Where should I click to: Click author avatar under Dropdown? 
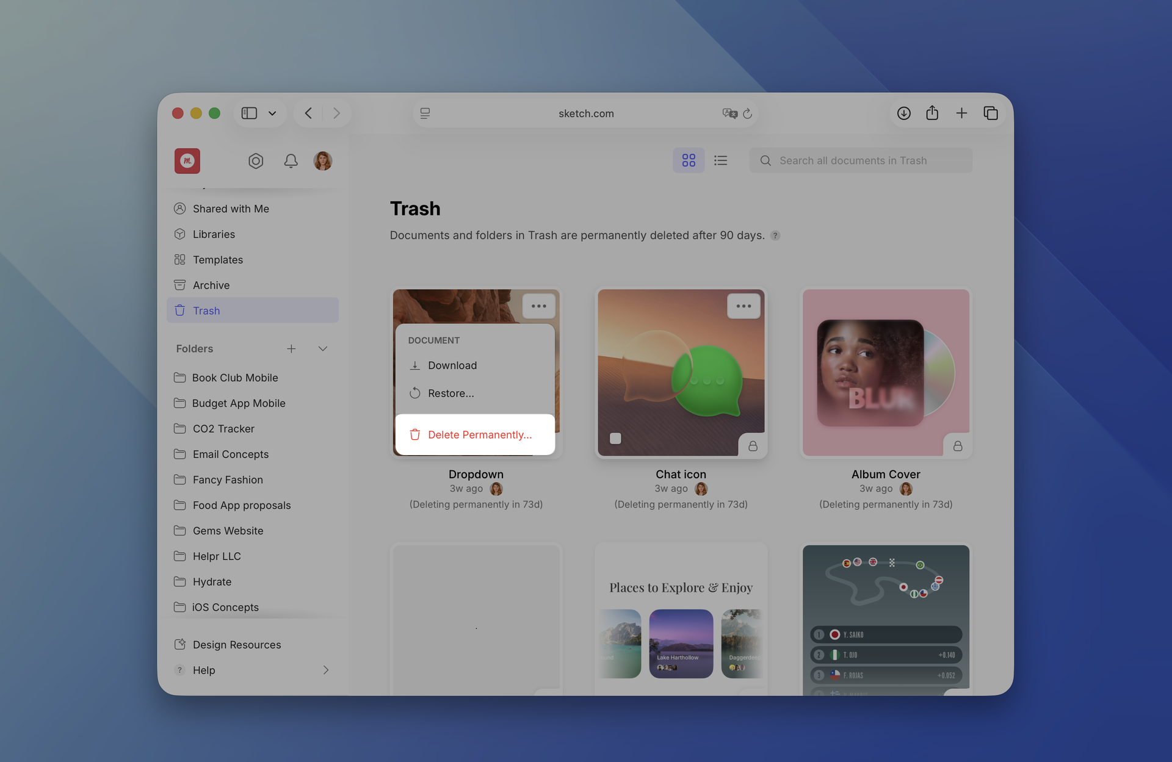(x=496, y=489)
